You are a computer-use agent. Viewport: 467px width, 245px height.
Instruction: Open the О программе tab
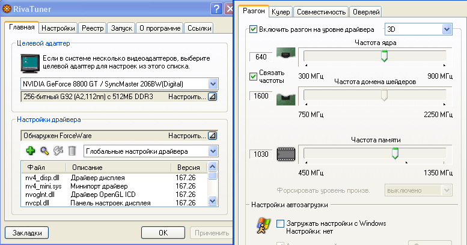coord(160,28)
